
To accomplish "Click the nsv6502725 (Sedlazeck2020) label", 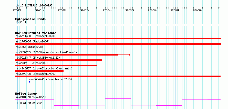I will pos(35,74).
